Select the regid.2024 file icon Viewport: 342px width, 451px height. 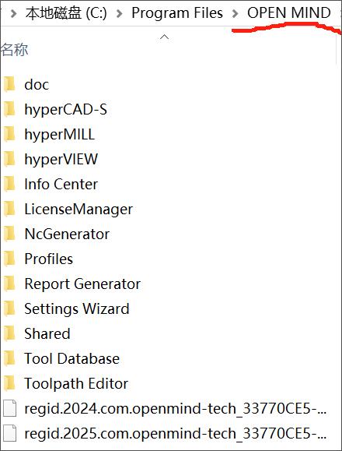pyautogui.click(x=9, y=408)
